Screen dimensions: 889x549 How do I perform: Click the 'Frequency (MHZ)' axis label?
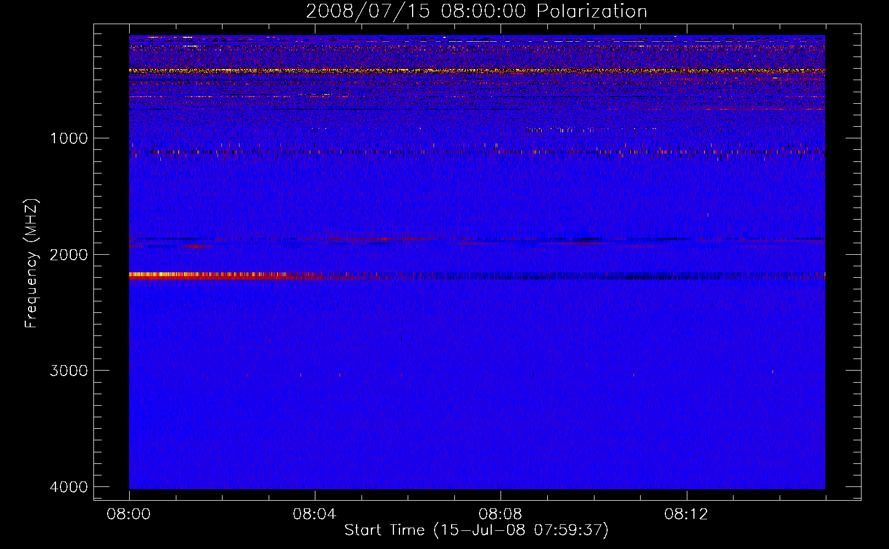[x=31, y=264]
